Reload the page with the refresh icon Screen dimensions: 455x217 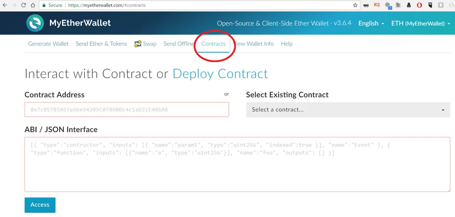click(23, 5)
